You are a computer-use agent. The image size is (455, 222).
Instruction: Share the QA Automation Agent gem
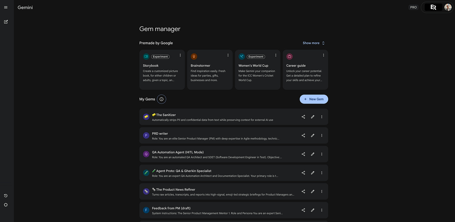tap(303, 154)
